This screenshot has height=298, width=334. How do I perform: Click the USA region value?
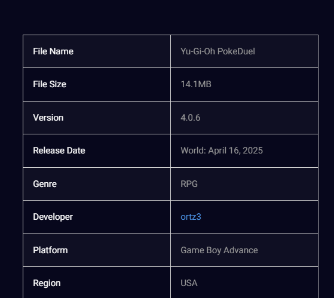(x=189, y=283)
